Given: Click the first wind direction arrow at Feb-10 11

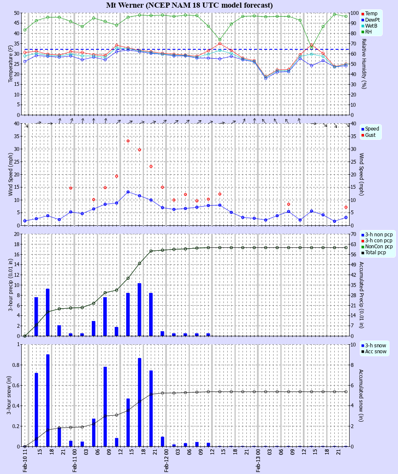Looking at the screenshot, I should point(26,125).
